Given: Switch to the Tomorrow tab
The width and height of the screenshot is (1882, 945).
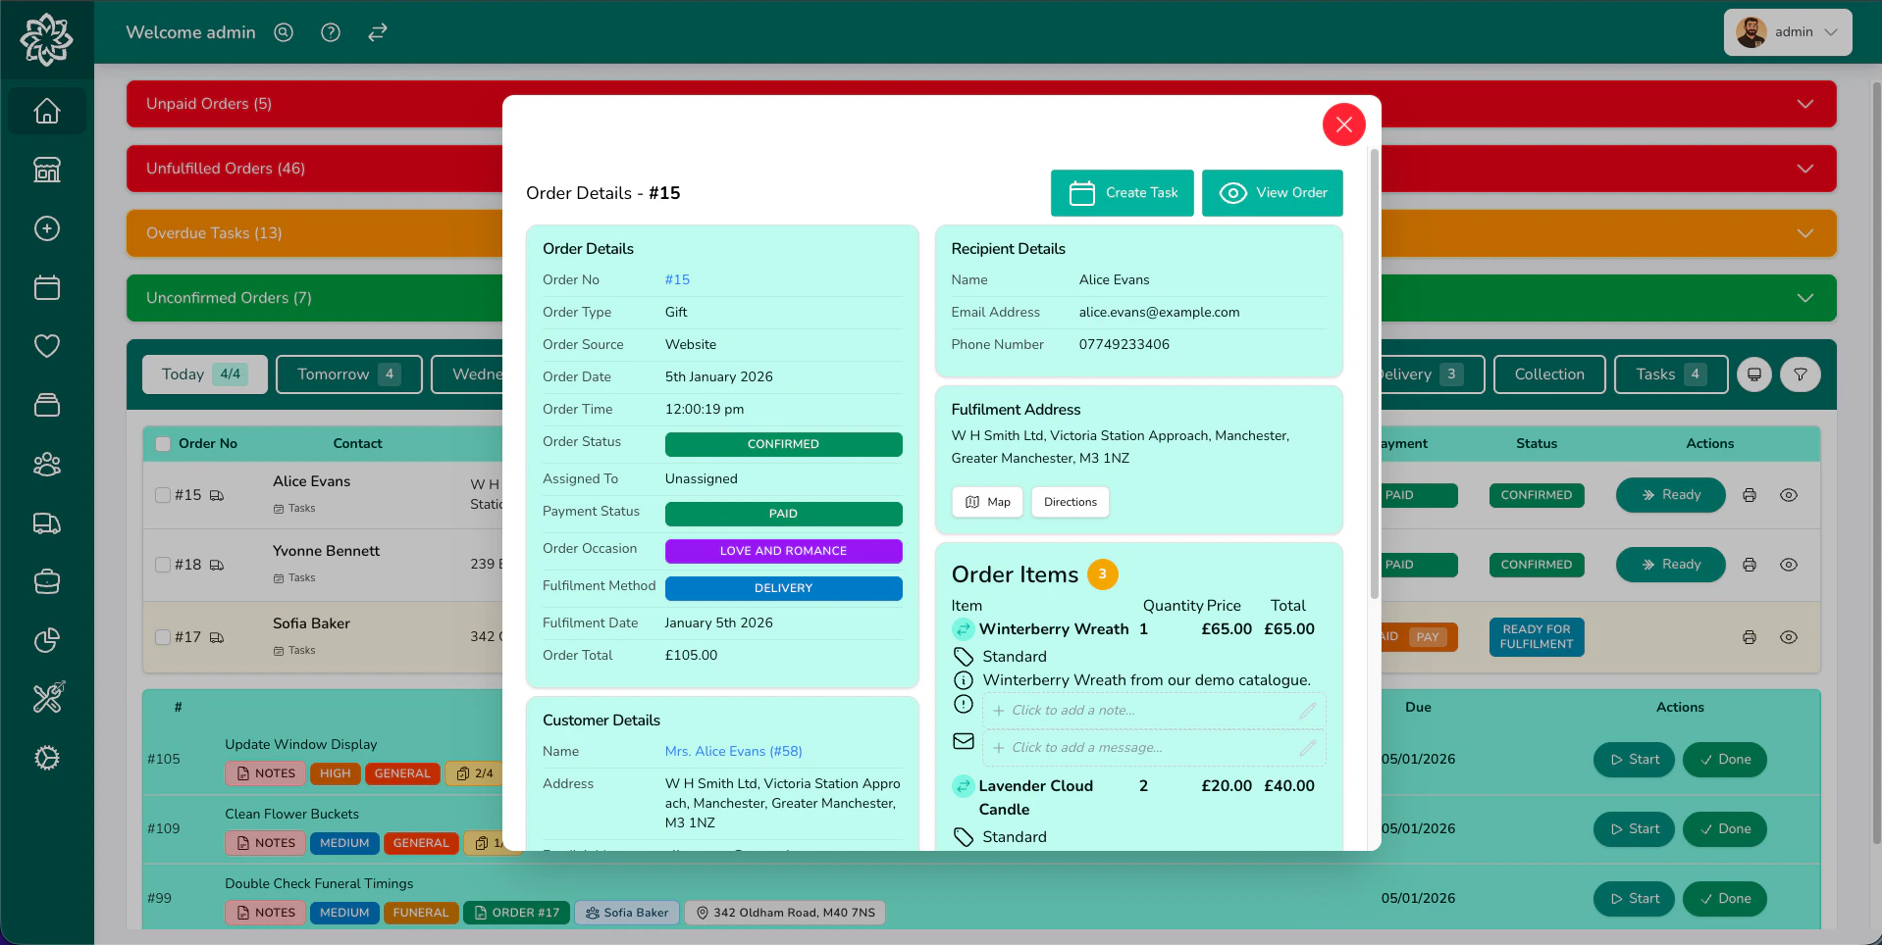Looking at the screenshot, I should [x=348, y=374].
